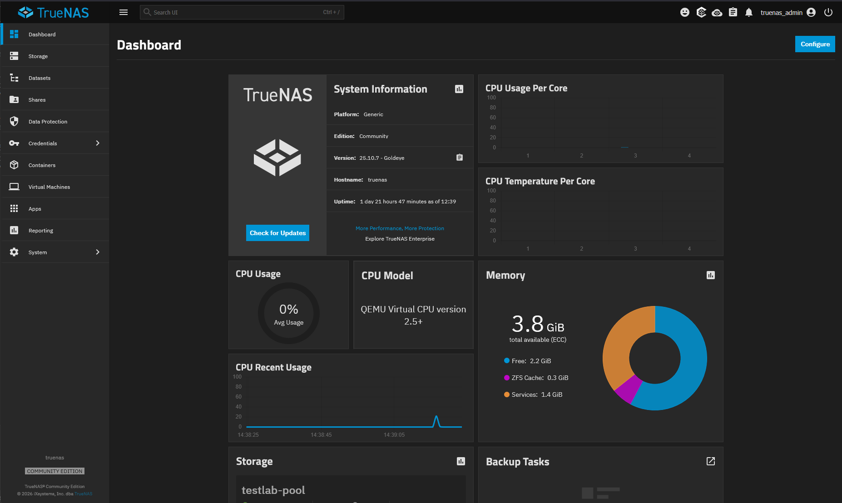Click the Version 25.10.7 - Goldeye text
842x503 pixels.
click(381, 158)
